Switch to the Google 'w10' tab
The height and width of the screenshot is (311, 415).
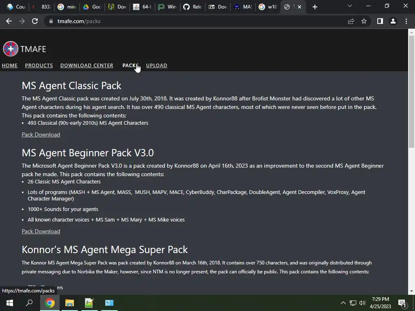pyautogui.click(x=268, y=7)
